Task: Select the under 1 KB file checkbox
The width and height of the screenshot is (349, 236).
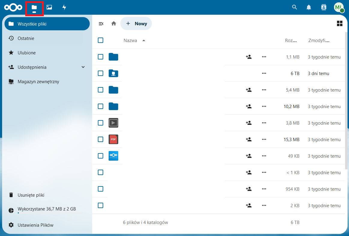Action: (101, 172)
